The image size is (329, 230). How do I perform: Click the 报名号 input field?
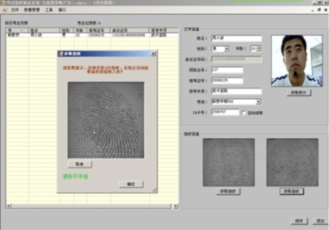pyautogui.click(x=227, y=70)
